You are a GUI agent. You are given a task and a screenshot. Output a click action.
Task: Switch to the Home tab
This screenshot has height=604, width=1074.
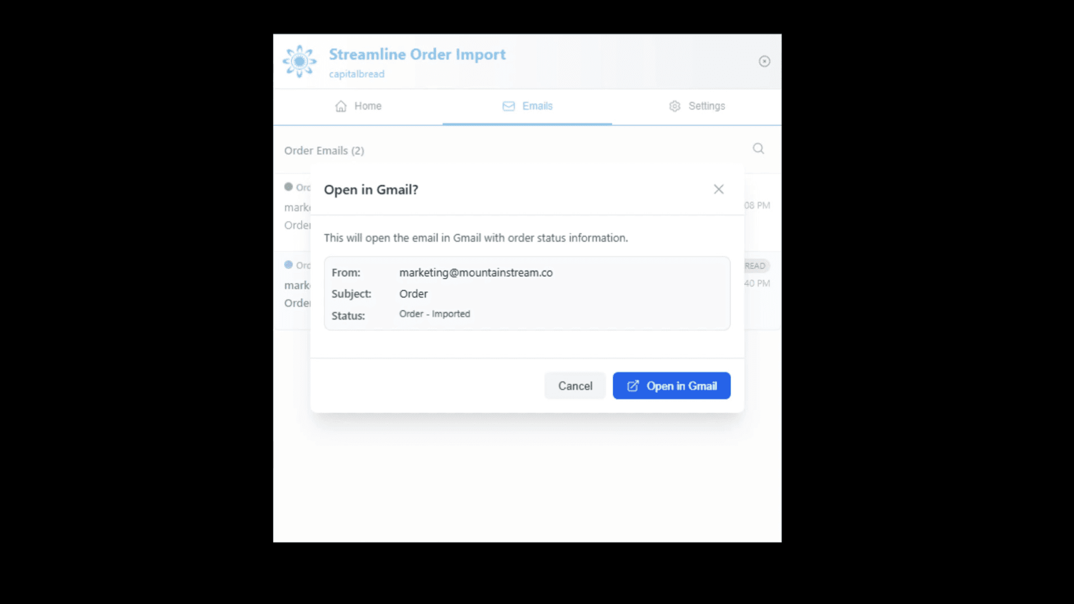tap(358, 106)
